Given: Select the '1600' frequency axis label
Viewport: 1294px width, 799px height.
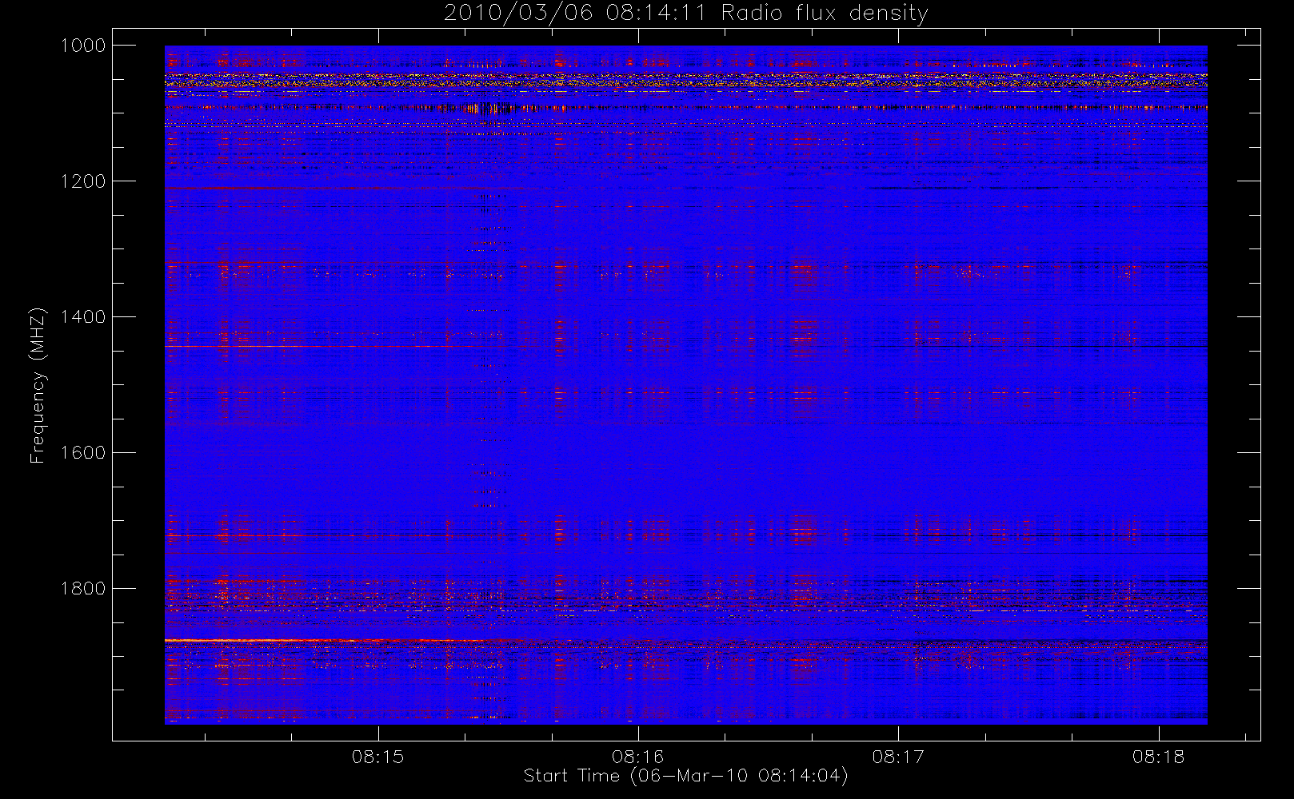Looking at the screenshot, I should pos(83,453).
